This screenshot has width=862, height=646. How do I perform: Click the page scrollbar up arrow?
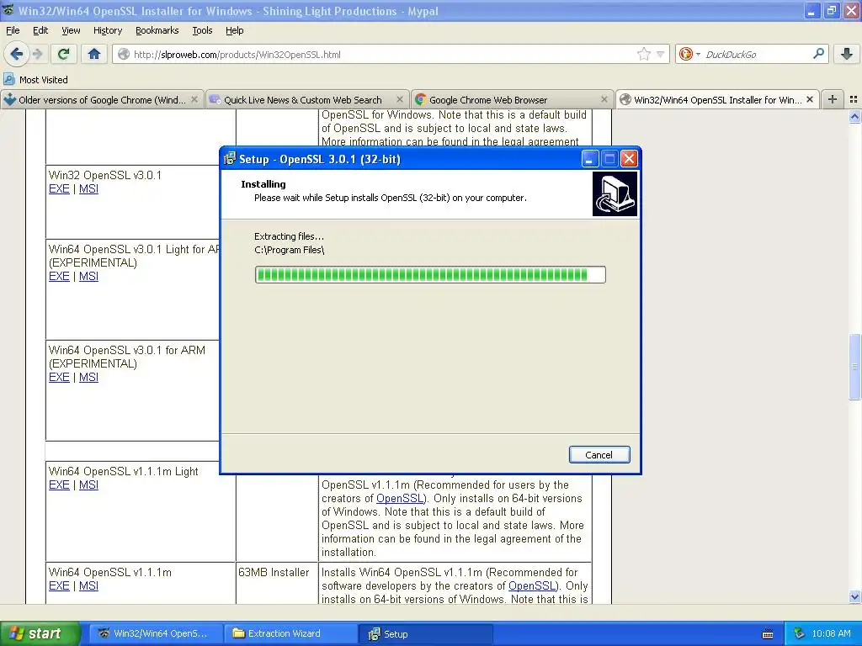[854, 116]
